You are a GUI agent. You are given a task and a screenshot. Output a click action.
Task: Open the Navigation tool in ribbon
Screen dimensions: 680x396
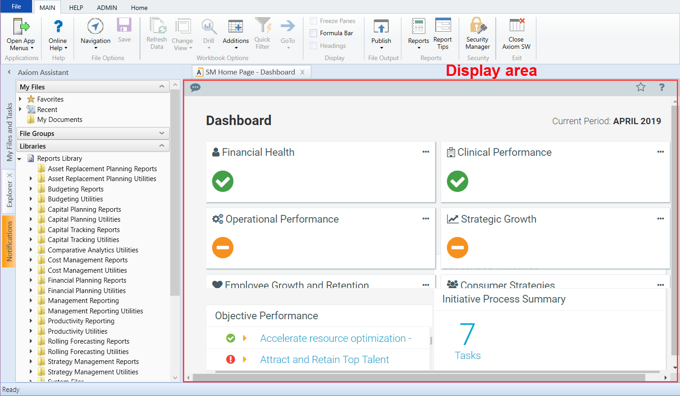pos(95,27)
